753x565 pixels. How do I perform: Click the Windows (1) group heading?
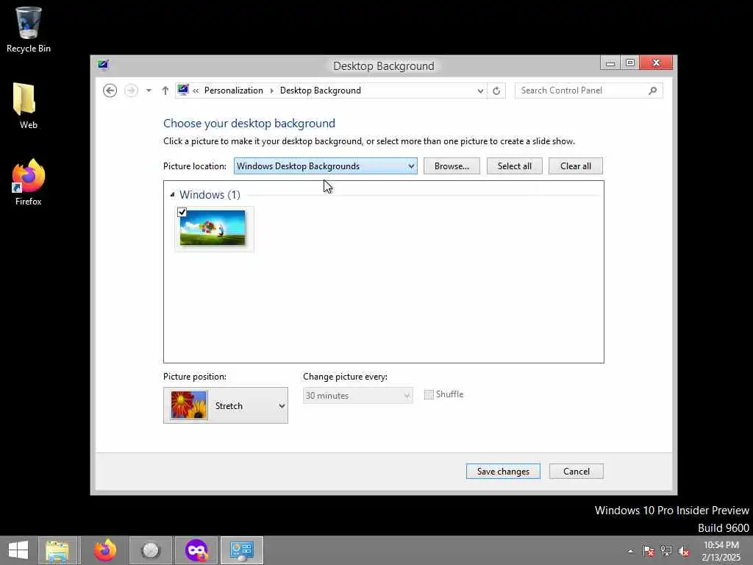point(210,194)
